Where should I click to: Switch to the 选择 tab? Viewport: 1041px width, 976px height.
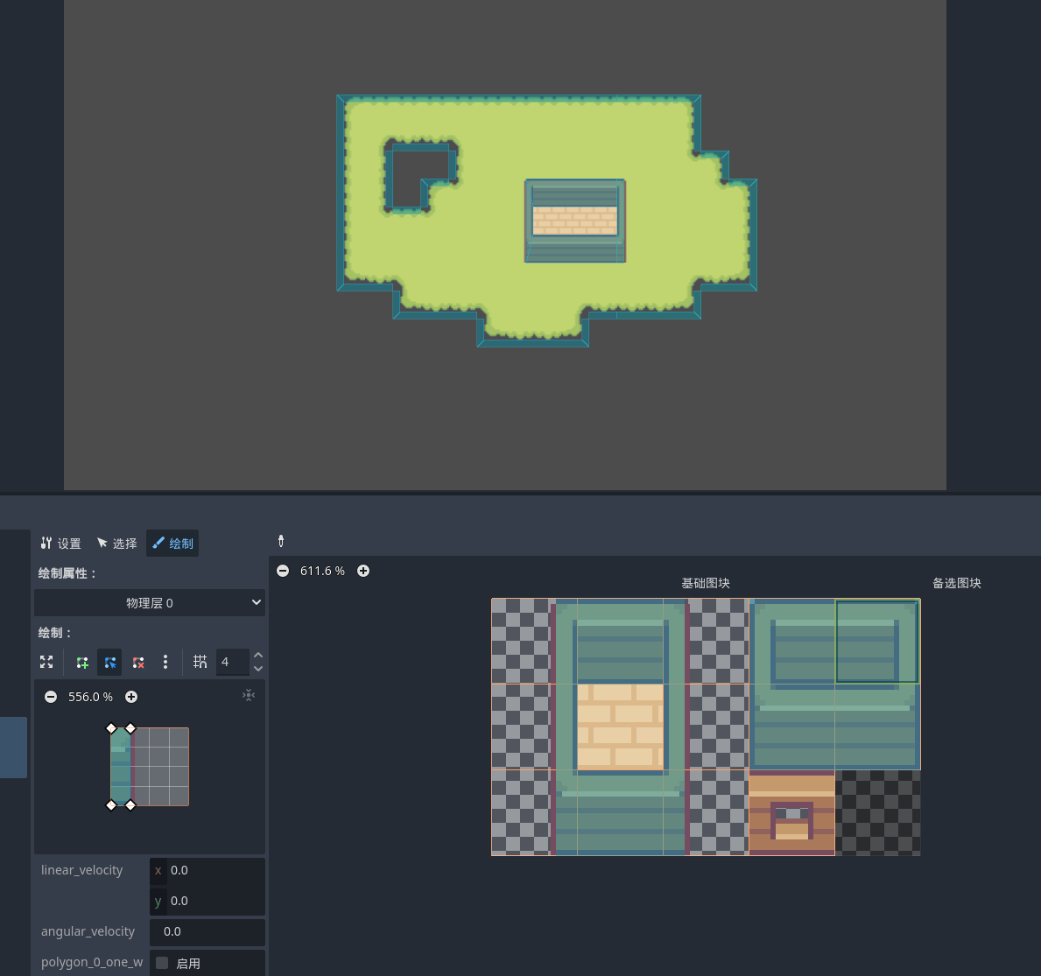116,544
